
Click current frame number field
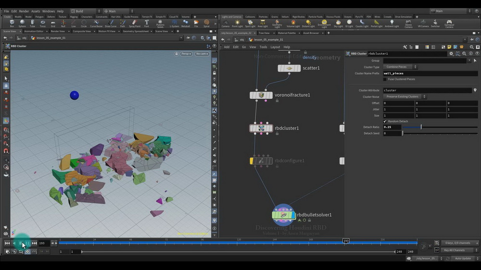click(44, 244)
